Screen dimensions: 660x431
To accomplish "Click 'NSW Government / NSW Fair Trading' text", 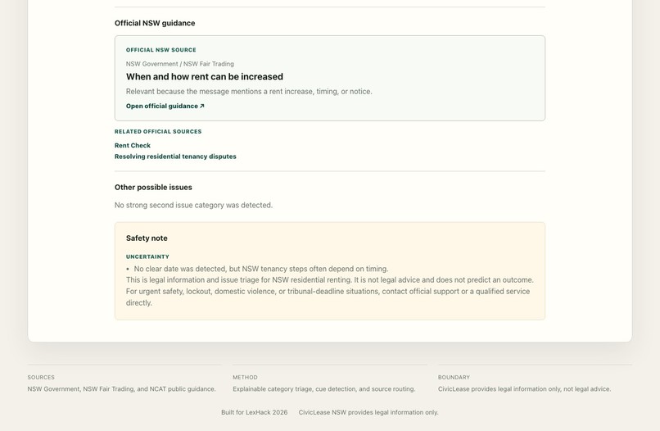I will pos(179,64).
